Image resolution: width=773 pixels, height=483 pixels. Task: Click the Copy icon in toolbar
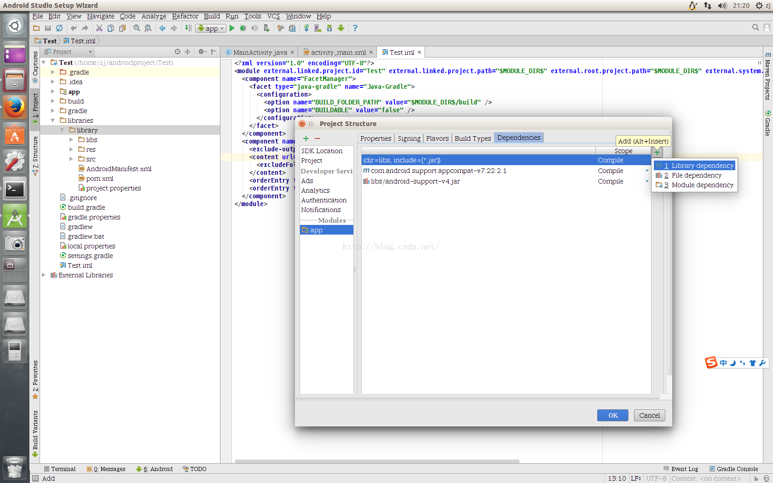[x=111, y=28]
